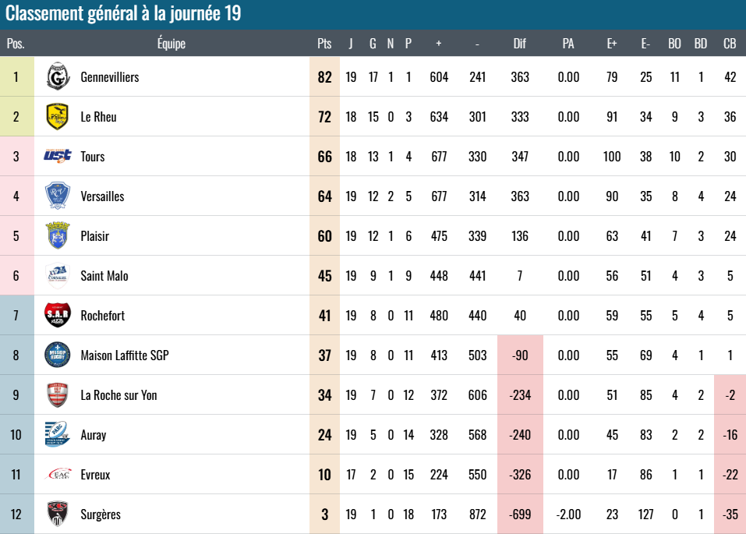Open the Auray club logo

[x=58, y=434]
